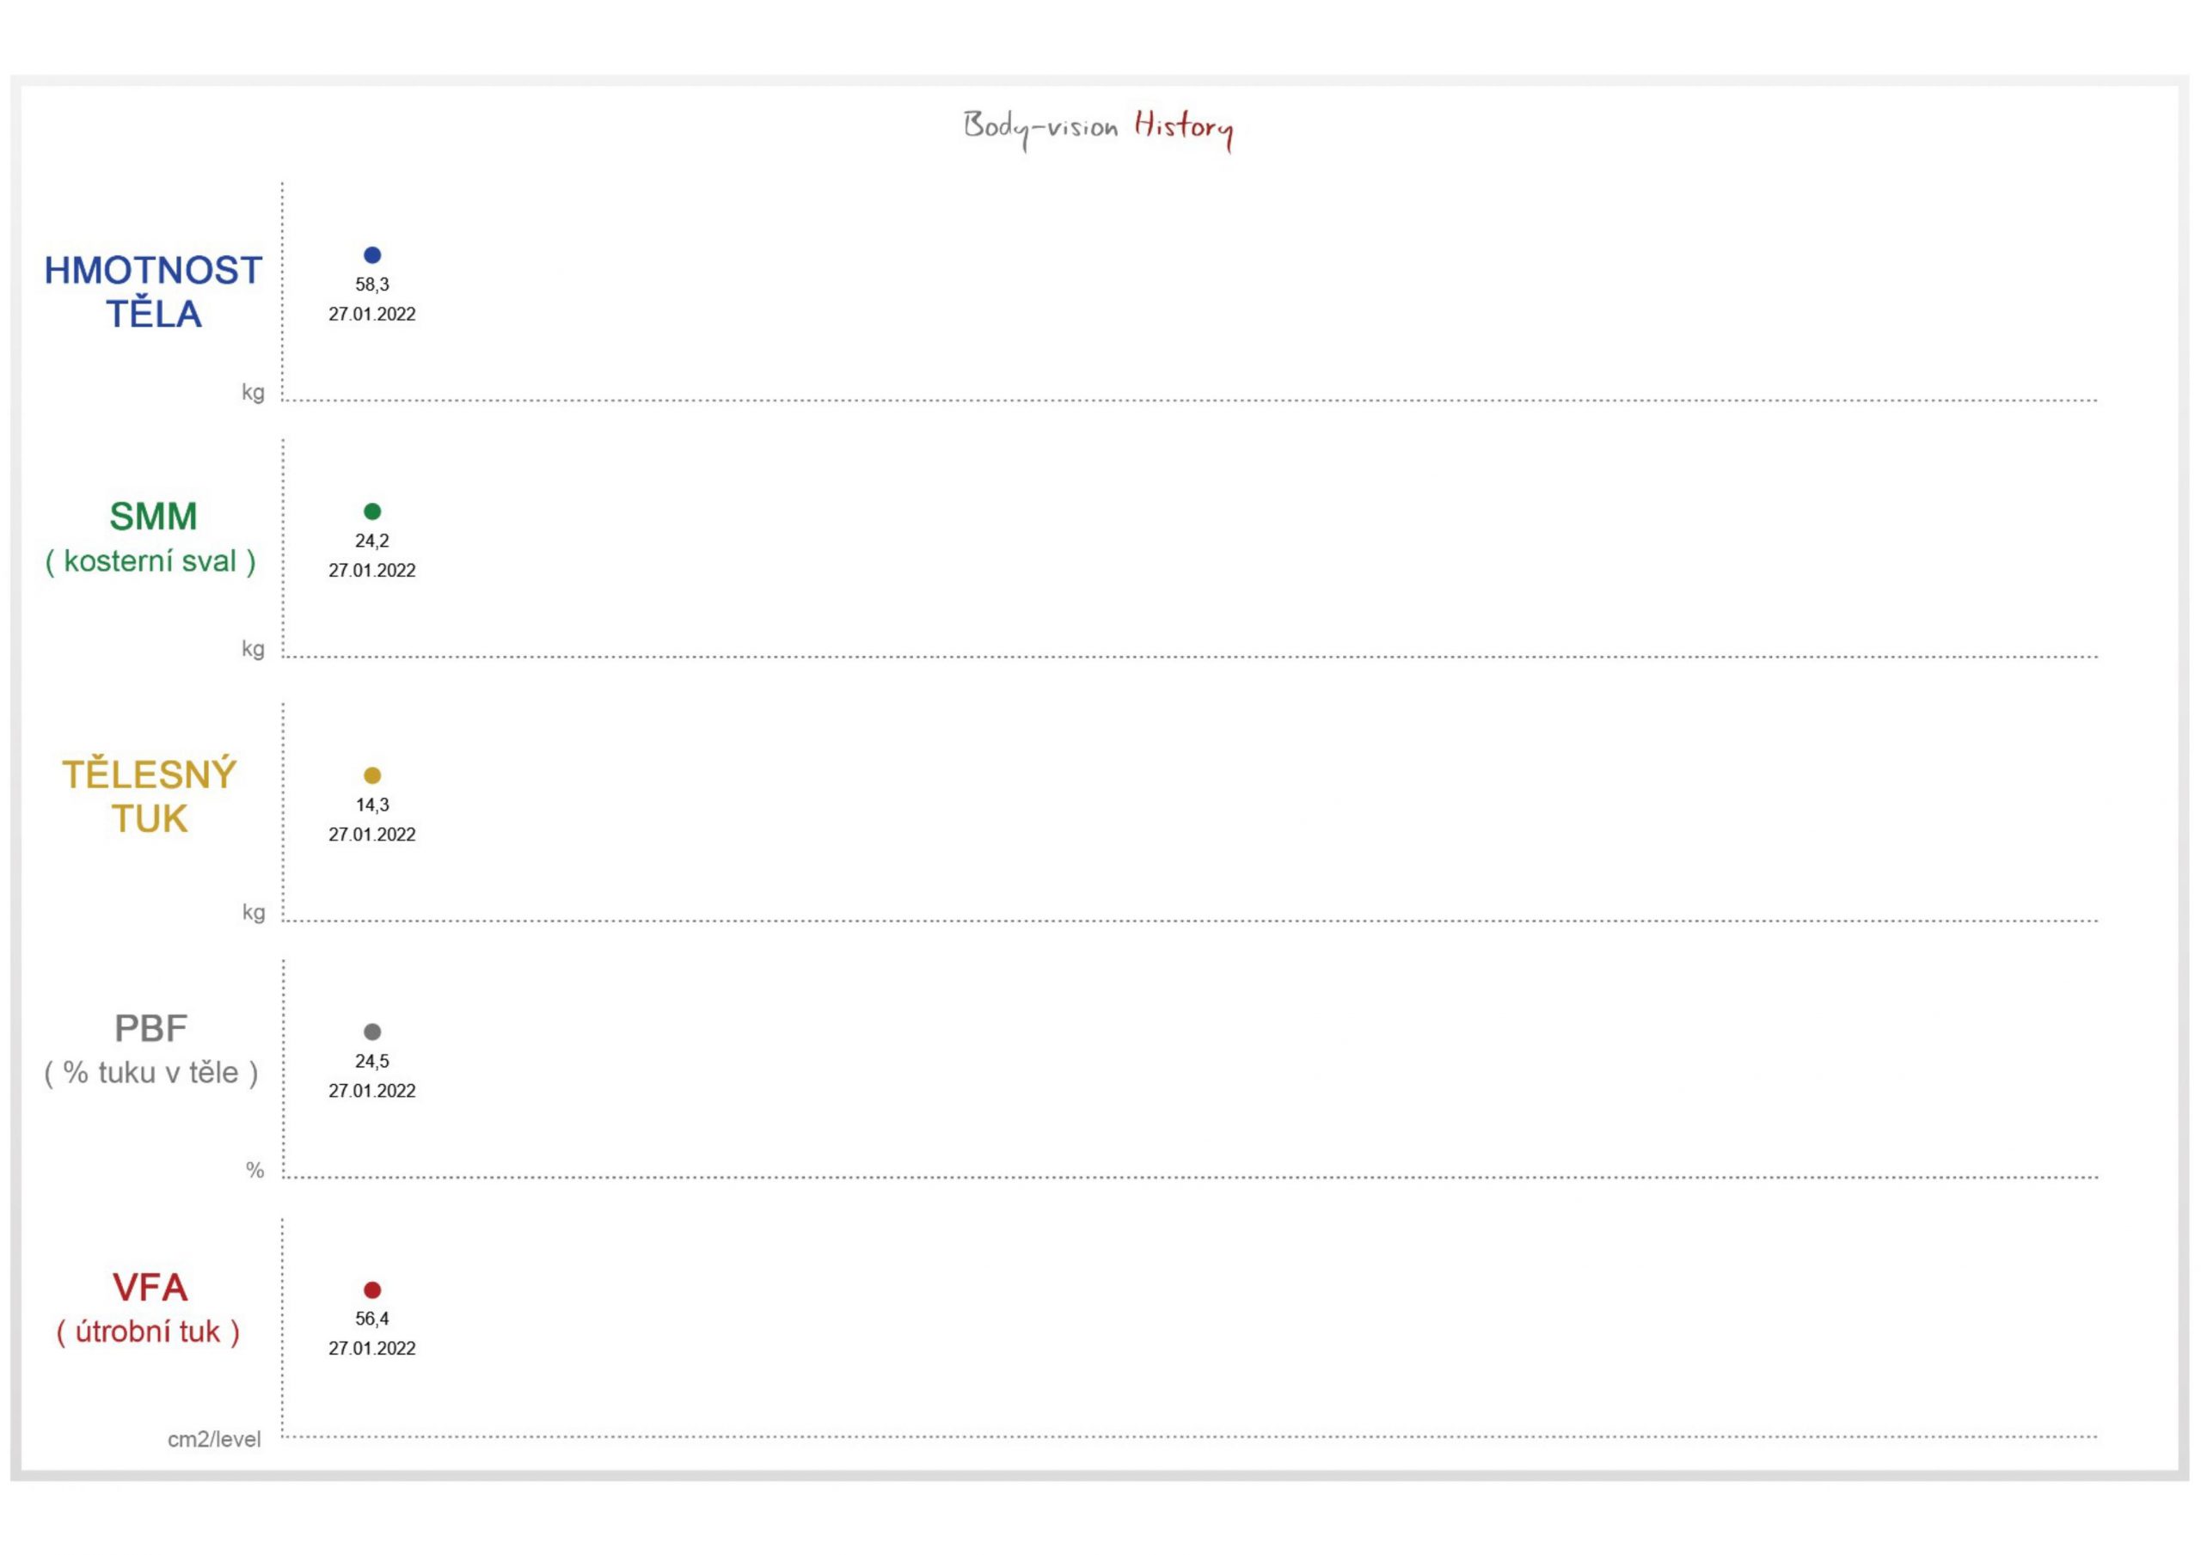This screenshot has height=1555, width=2201.
Task: Select the ( útrobní tuk ) subtitle
Action: [148, 1332]
